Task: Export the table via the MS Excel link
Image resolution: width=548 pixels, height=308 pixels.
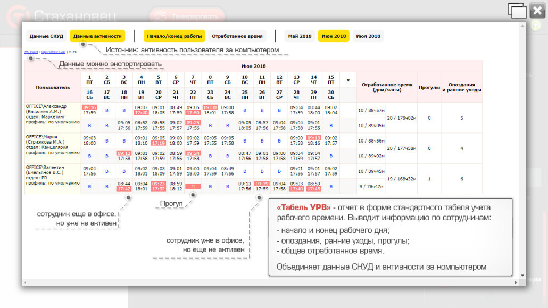Action: (31, 52)
